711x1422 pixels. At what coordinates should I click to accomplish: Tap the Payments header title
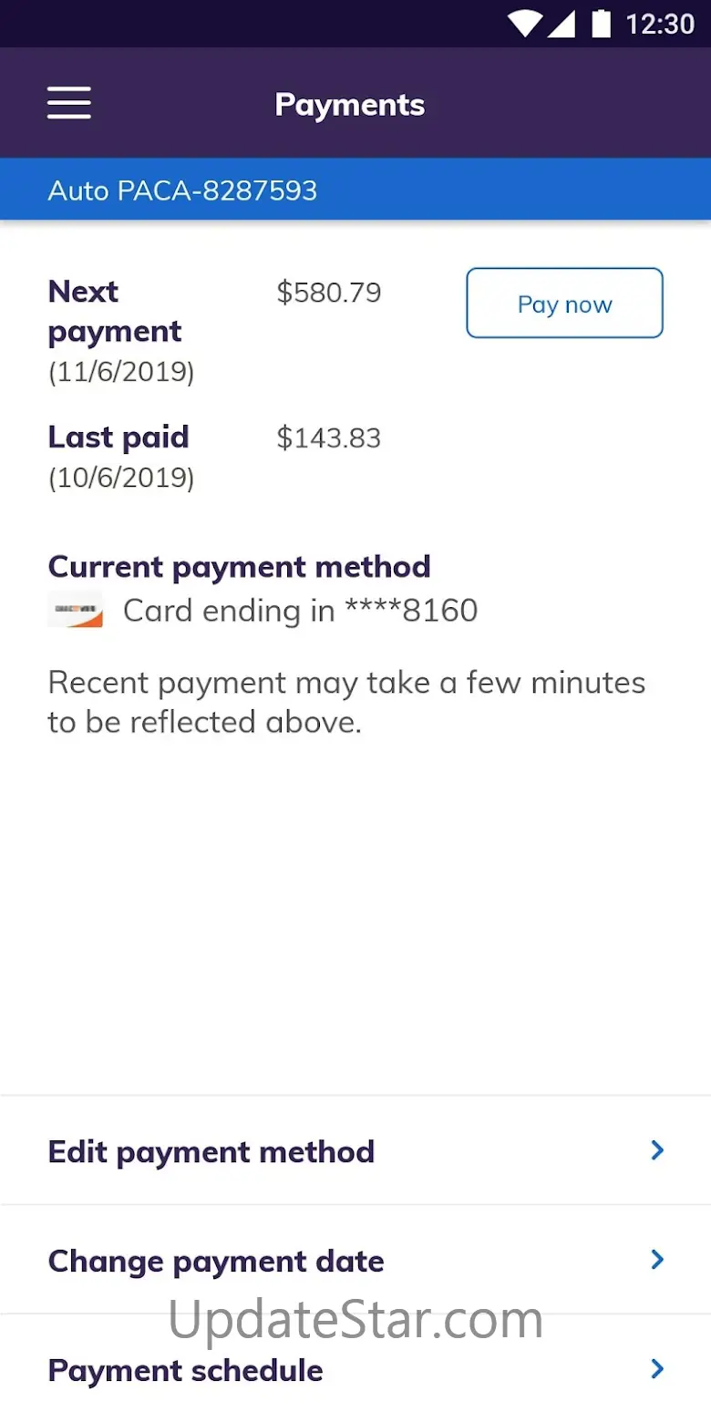(350, 105)
